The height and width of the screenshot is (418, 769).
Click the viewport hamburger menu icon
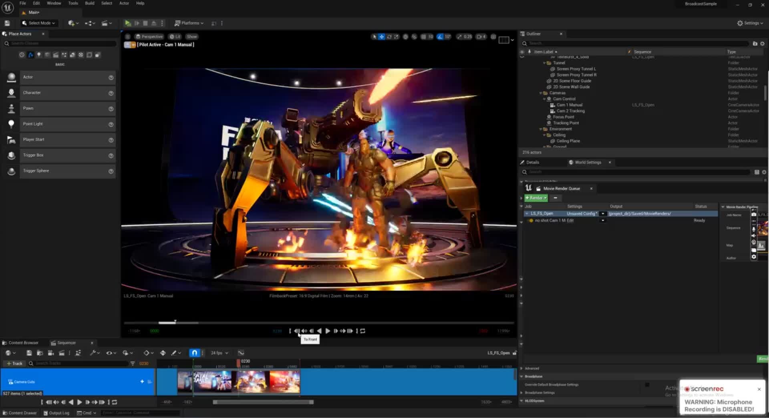tap(127, 36)
